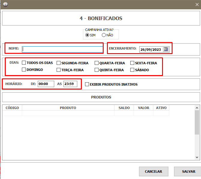Click scrollbar up arrow in products list
The image size is (201, 179).
tap(197, 108)
